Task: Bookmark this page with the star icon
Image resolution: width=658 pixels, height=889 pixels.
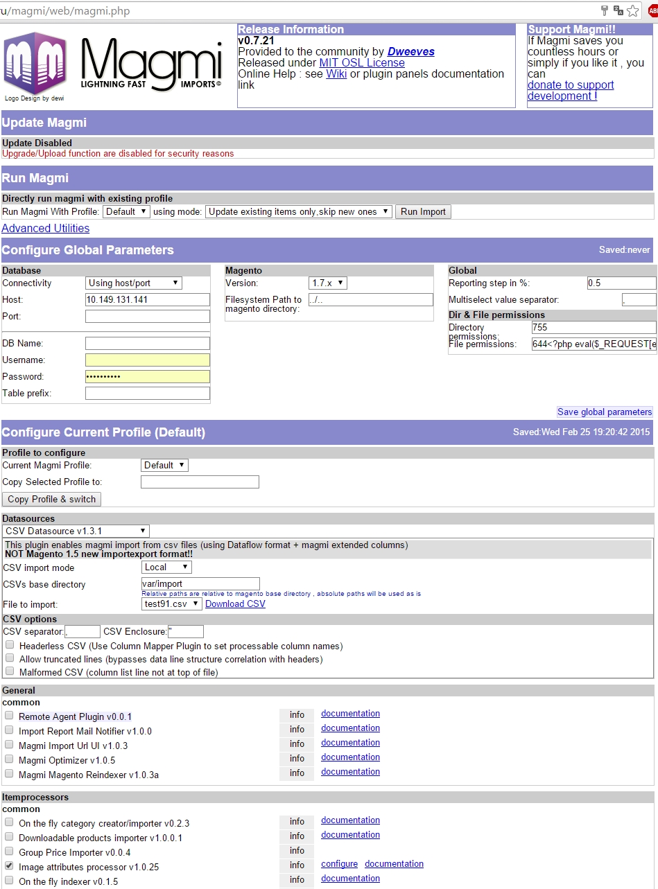Action: (x=632, y=10)
